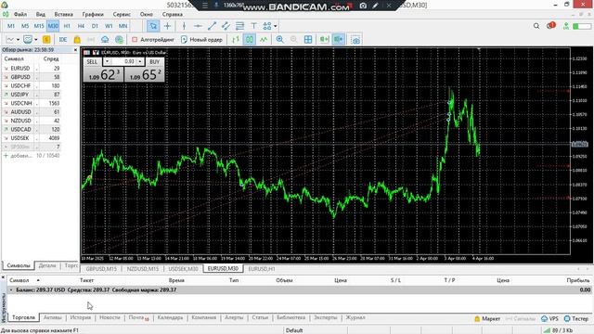Select the trendline drawing tool
The width and height of the screenshot is (594, 334).
click(212, 26)
